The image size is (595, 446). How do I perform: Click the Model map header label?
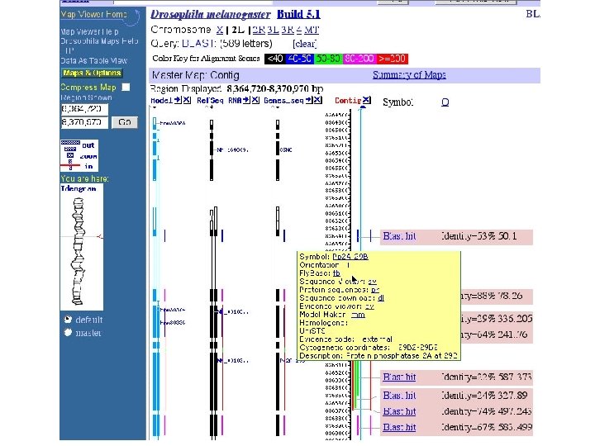coord(162,101)
